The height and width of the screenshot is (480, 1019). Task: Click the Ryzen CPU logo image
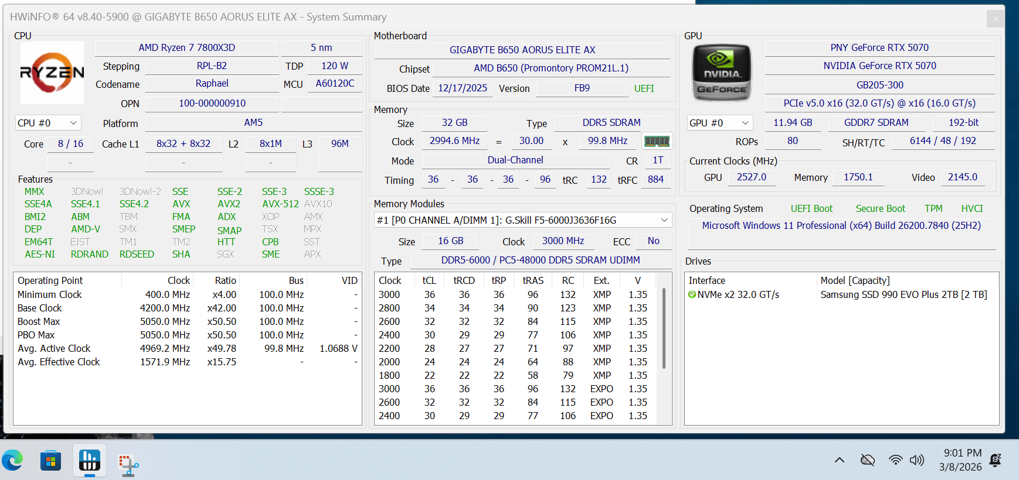[x=52, y=73]
